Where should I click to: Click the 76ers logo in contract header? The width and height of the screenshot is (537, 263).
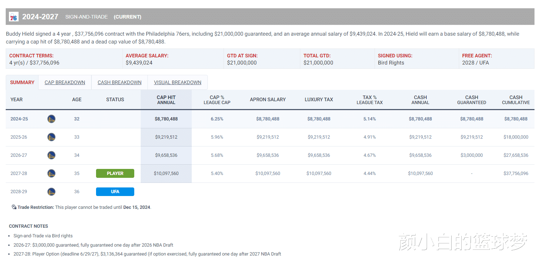pos(14,17)
